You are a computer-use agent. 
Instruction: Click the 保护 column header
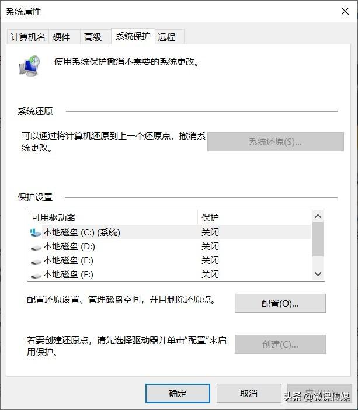pyautogui.click(x=254, y=217)
